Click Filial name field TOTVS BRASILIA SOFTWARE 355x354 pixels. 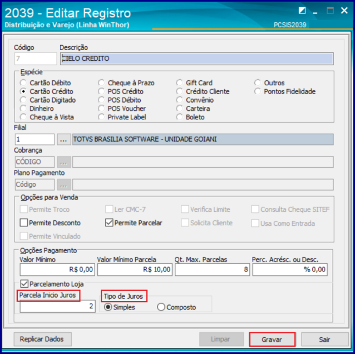pyautogui.click(x=203, y=139)
